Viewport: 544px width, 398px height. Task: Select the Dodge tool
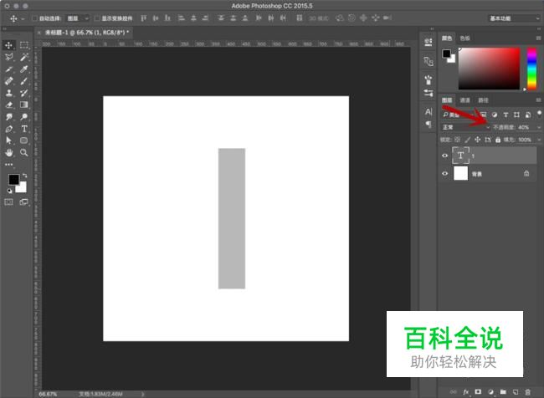[24, 117]
